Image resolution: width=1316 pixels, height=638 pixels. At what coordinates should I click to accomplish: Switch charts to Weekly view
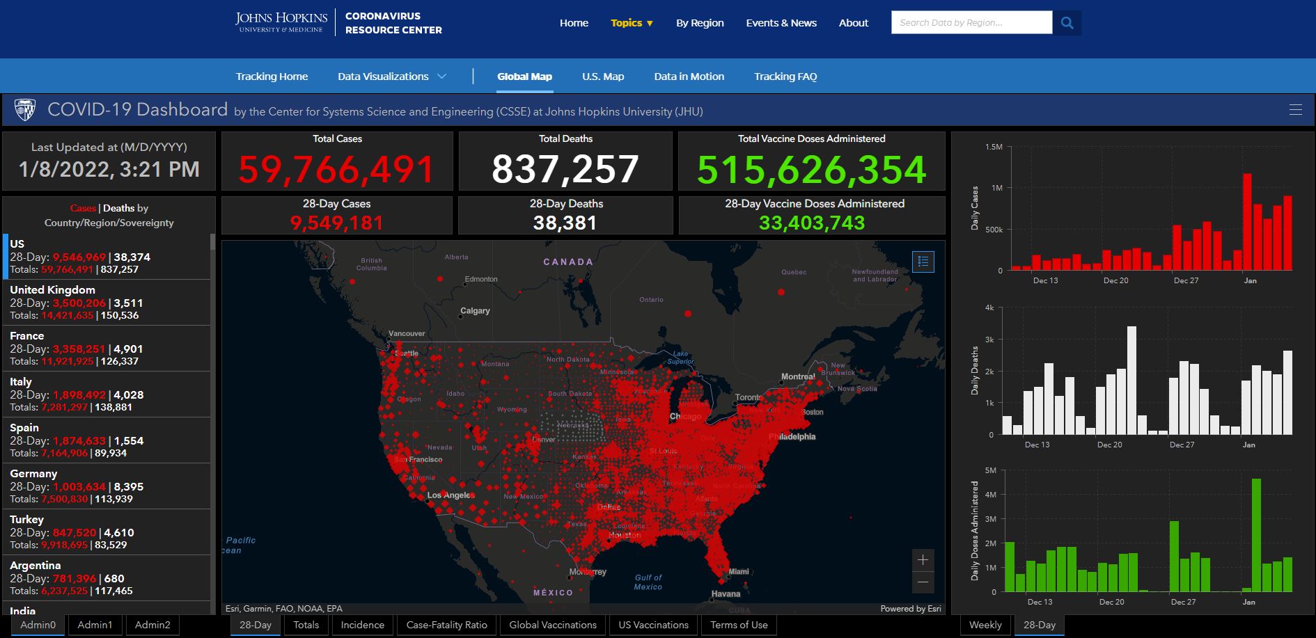point(986,625)
